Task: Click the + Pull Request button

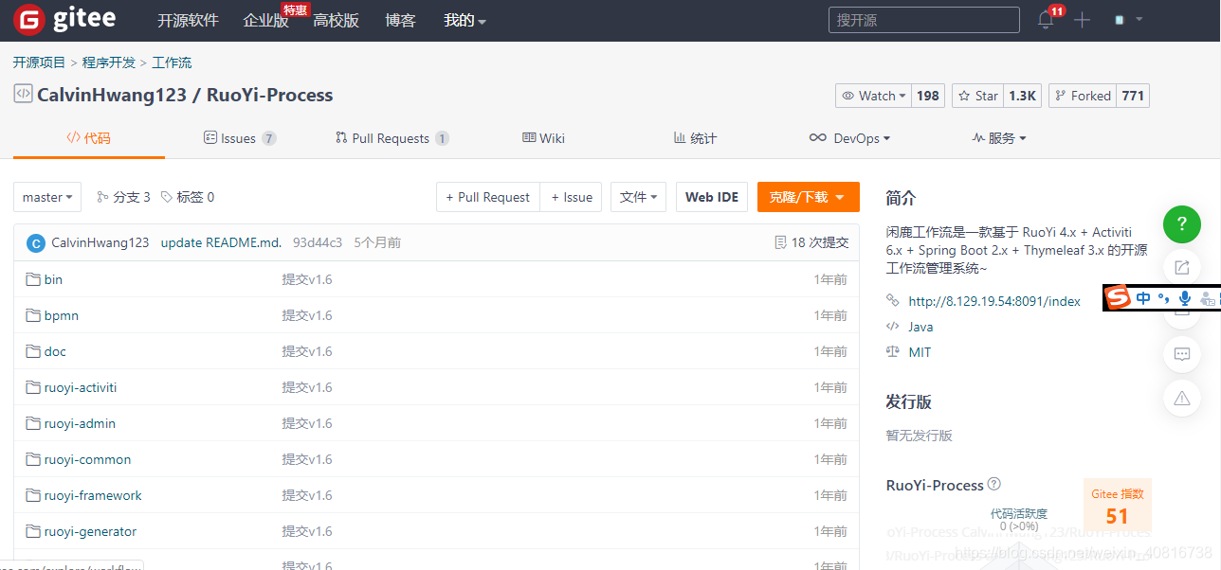Action: click(488, 197)
